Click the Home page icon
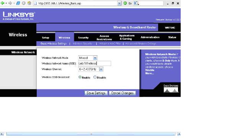 coord(29,3)
